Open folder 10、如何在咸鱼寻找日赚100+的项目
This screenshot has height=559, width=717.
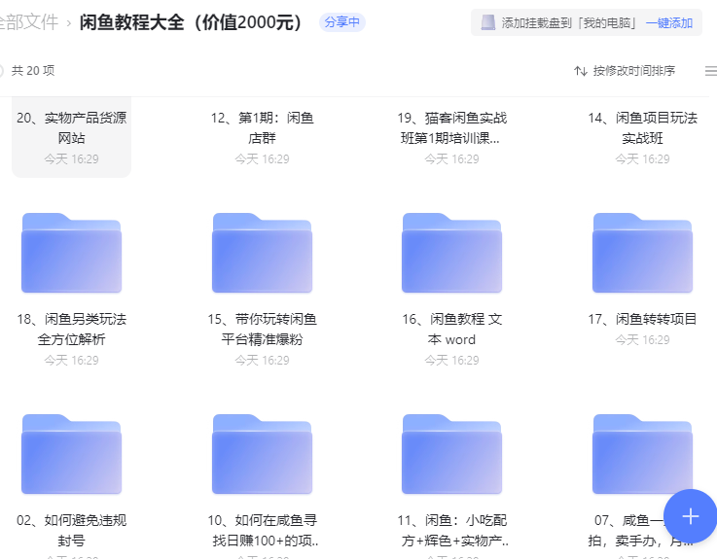tap(262, 454)
